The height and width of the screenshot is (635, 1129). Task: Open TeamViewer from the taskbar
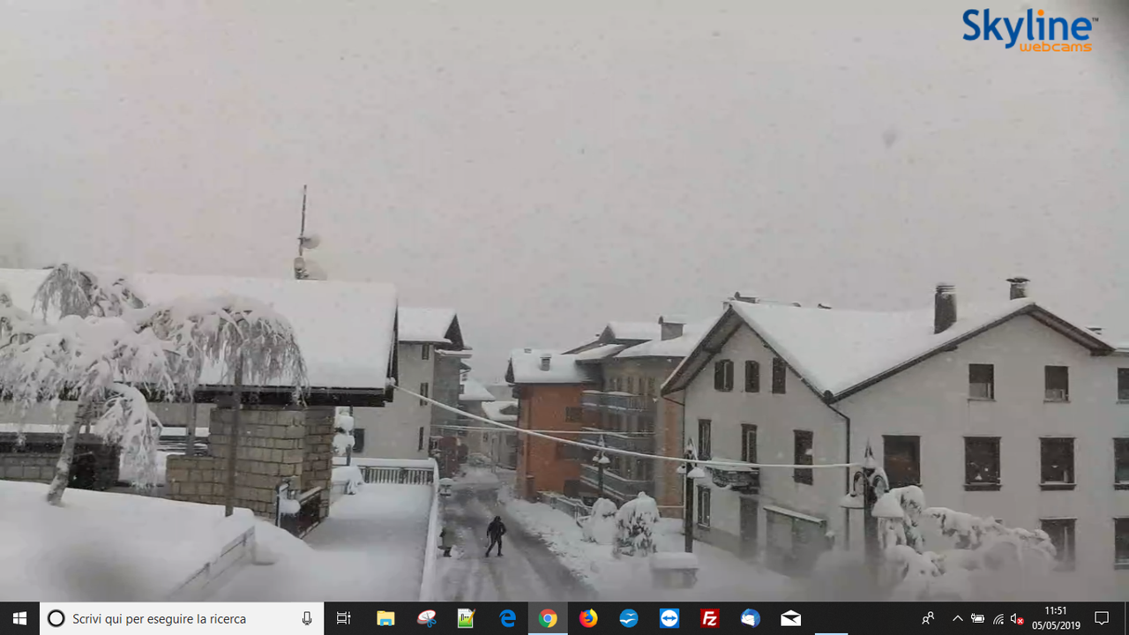tap(669, 618)
